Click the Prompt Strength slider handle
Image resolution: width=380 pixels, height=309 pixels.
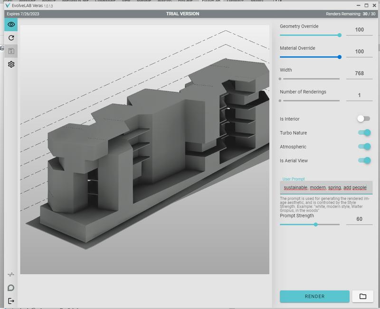[315, 225]
